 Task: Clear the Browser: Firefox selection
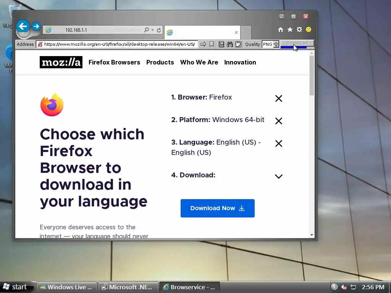click(278, 98)
